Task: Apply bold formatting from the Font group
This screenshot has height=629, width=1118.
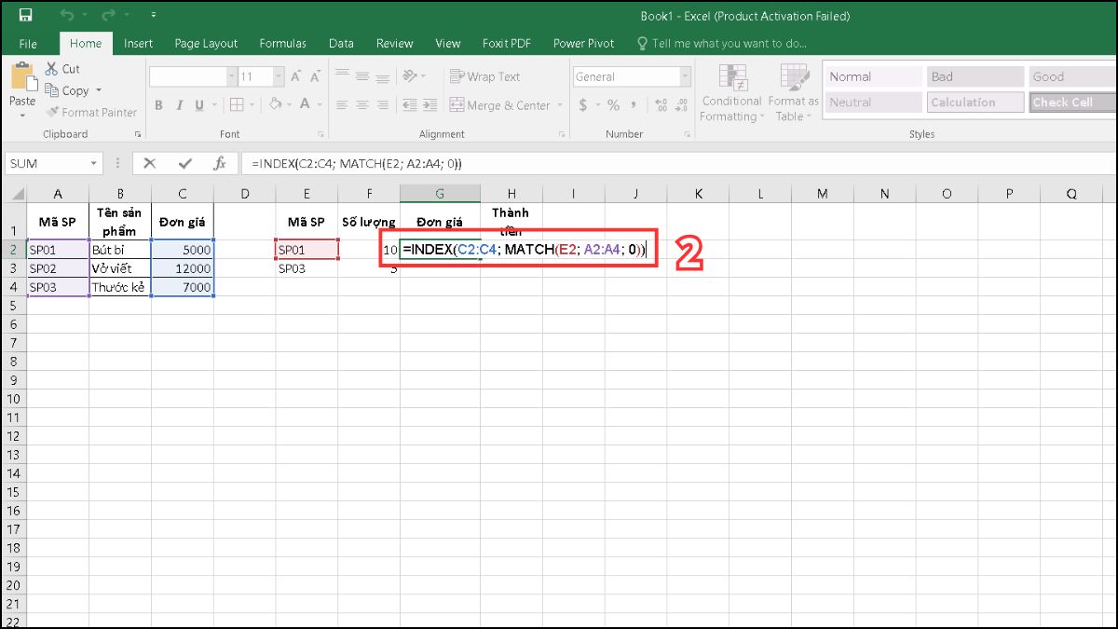Action: [x=158, y=105]
